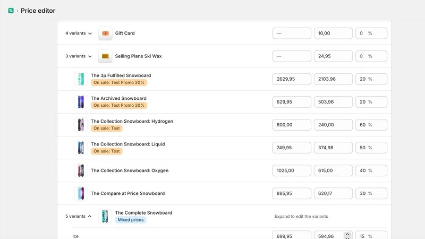Image resolution: width=425 pixels, height=239 pixels.
Task: Edit the Oxygen compare price 1025,00
Action: click(292, 170)
